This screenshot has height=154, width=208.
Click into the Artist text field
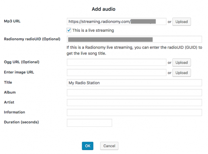134,103
